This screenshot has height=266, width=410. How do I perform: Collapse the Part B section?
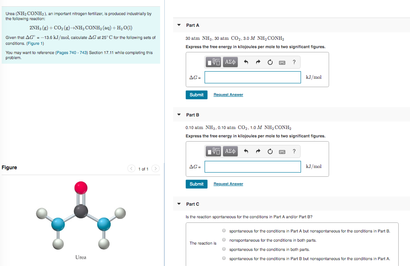[179, 114]
